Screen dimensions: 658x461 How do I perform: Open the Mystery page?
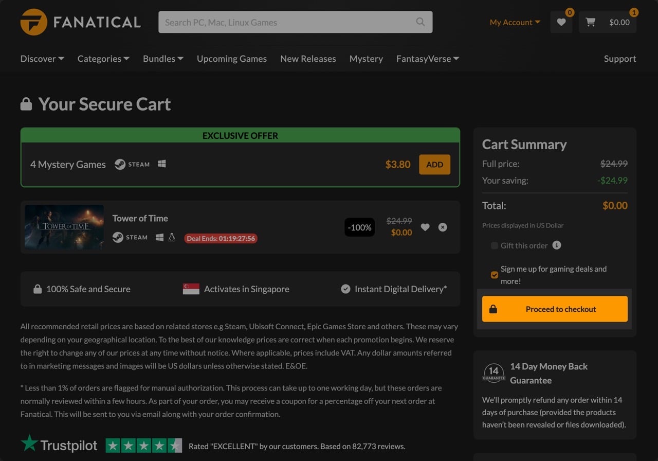tap(366, 59)
